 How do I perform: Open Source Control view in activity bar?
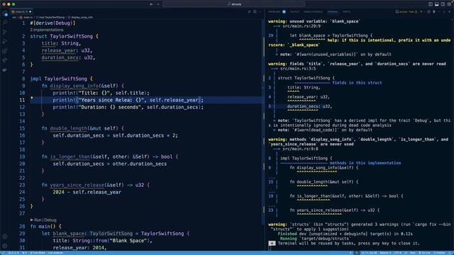(x=5, y=32)
